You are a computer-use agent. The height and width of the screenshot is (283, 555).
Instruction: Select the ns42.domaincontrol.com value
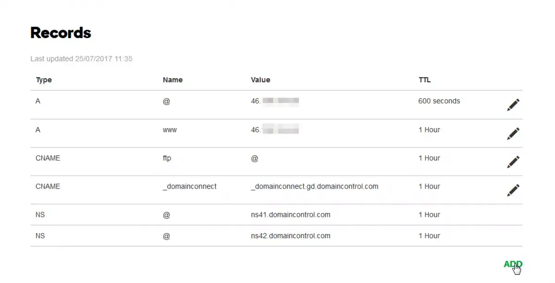tap(290, 236)
